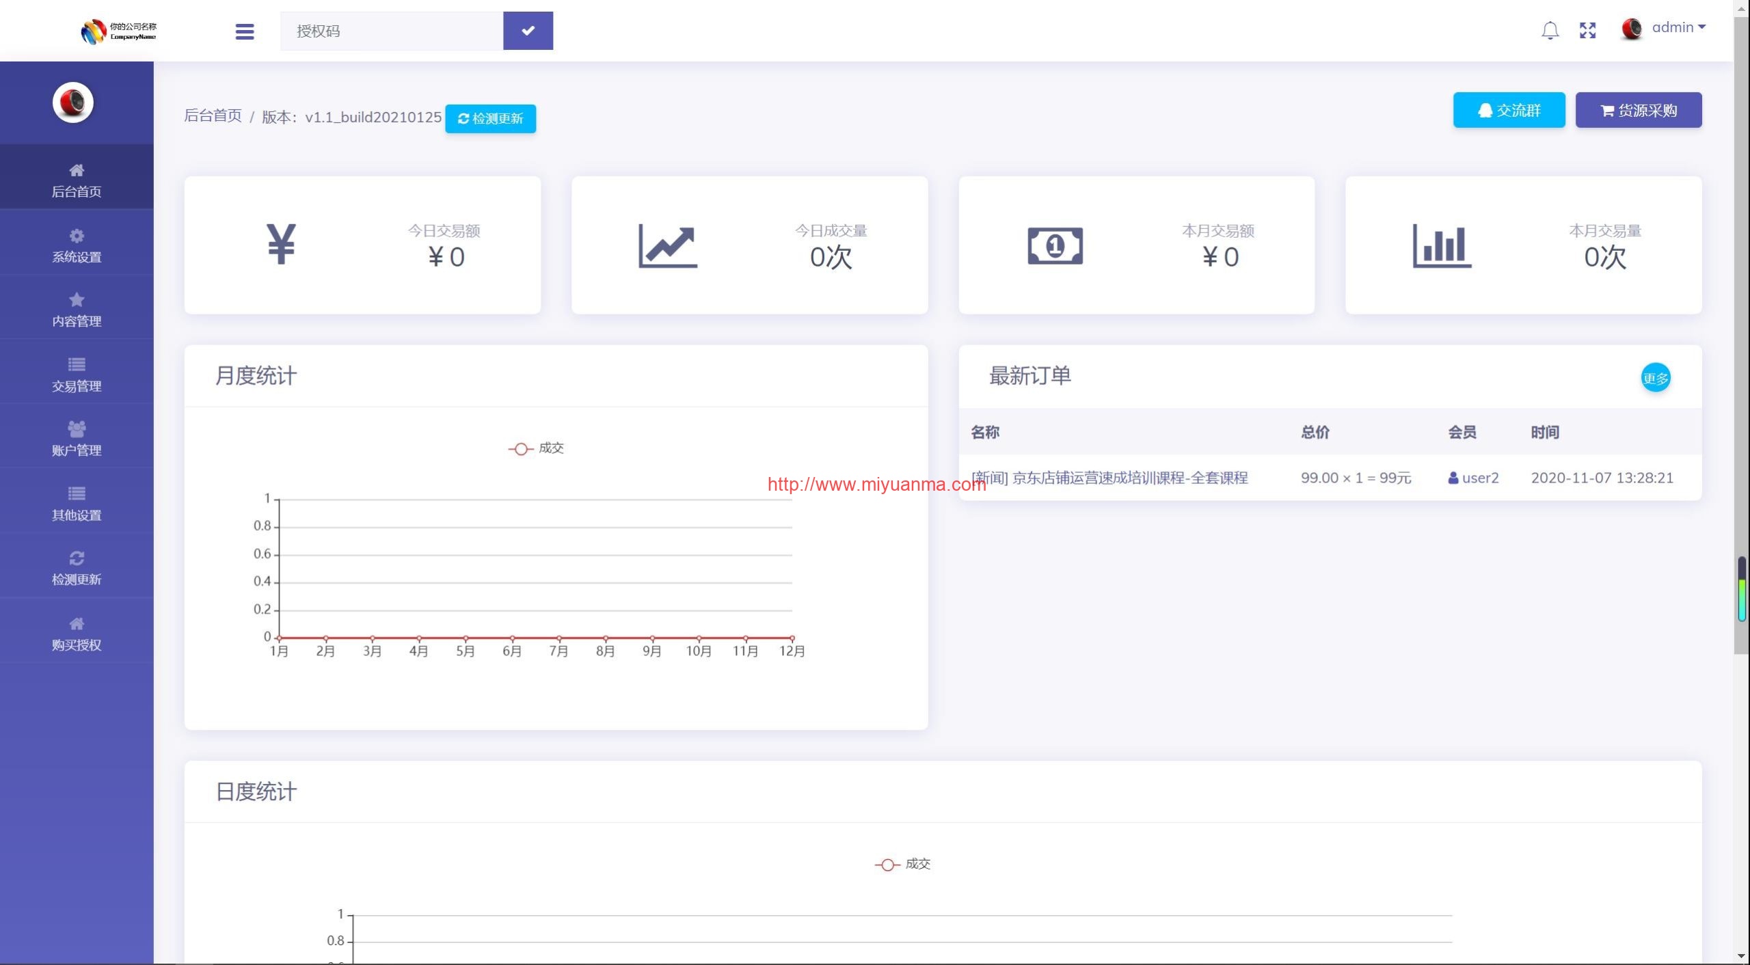
Task: Click order time 2020-11-07 13:28:21
Action: click(x=1602, y=478)
